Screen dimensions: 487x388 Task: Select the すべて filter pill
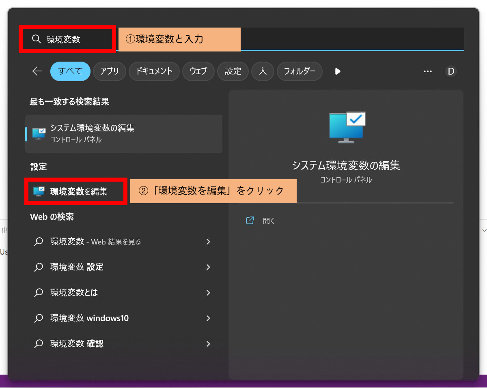click(x=70, y=71)
